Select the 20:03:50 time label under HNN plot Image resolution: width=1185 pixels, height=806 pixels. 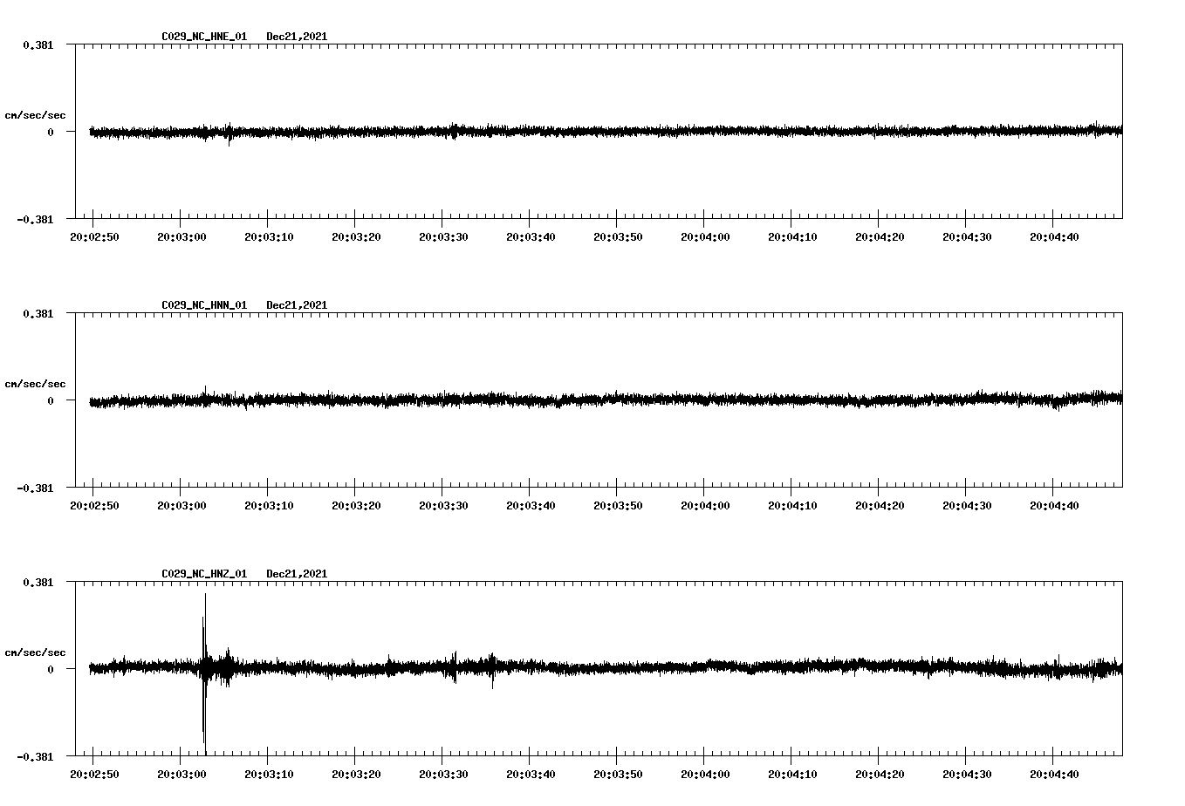coord(618,506)
